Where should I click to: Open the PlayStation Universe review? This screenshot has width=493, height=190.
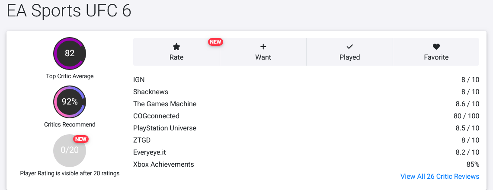(165, 128)
